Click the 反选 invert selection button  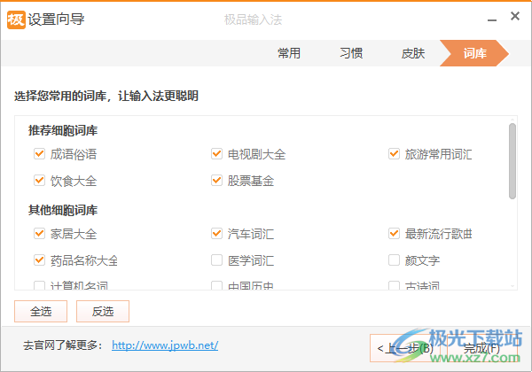103,311
